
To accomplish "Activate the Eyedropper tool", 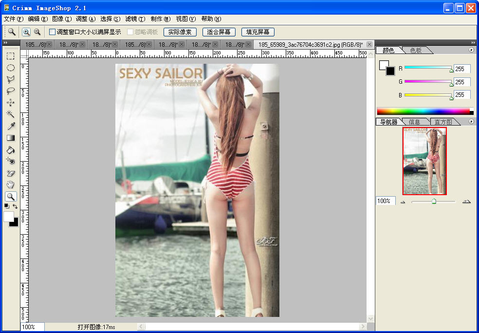I will pos(10,126).
